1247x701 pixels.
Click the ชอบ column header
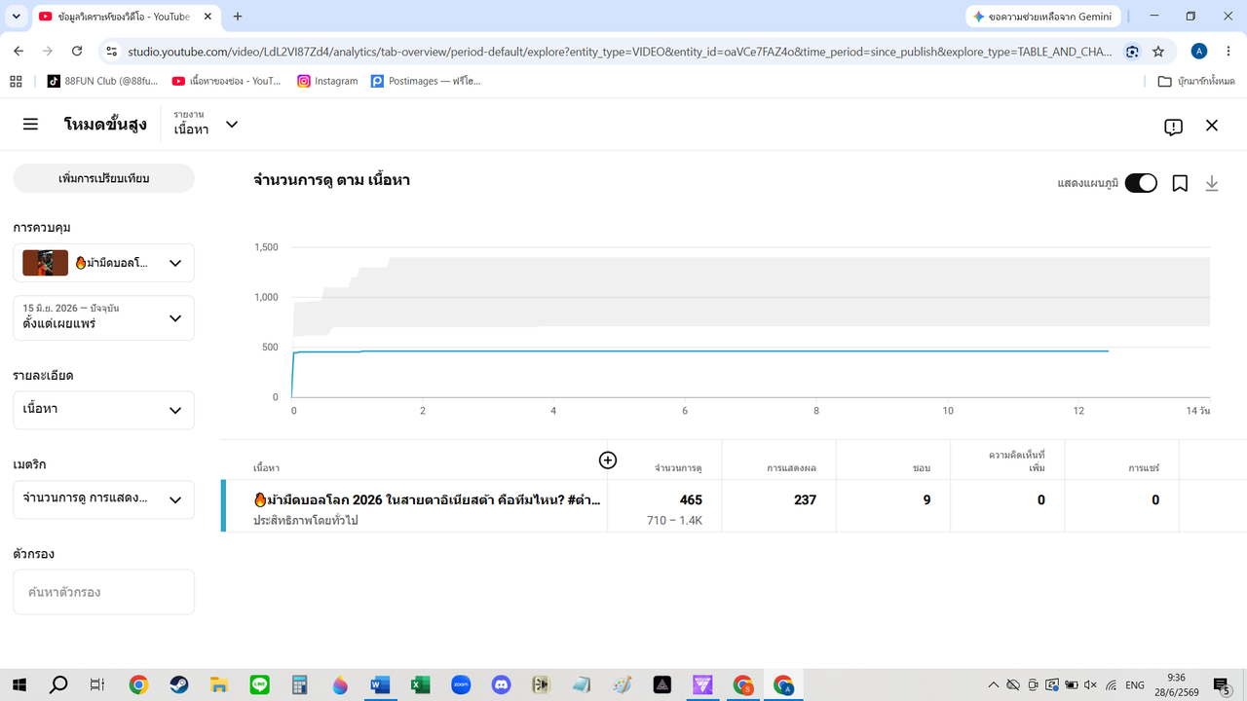tap(922, 468)
